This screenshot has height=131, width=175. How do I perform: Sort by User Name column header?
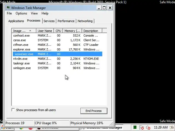point(45,31)
